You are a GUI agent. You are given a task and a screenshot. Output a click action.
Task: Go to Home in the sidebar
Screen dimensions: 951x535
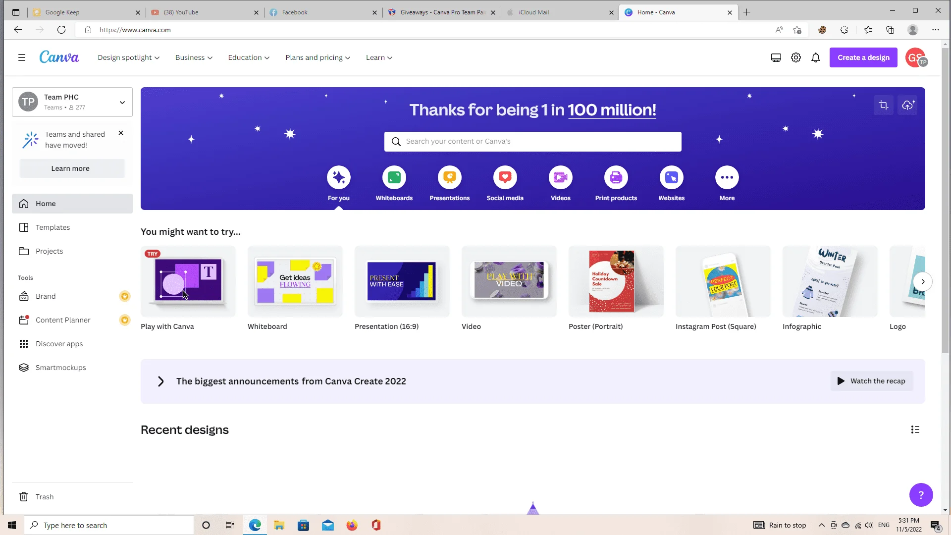(72, 204)
